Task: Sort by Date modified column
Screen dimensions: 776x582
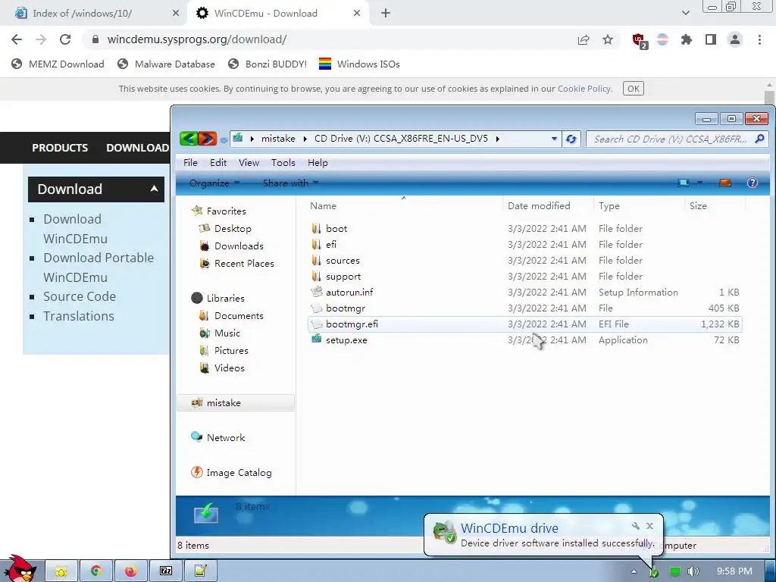Action: coord(539,206)
